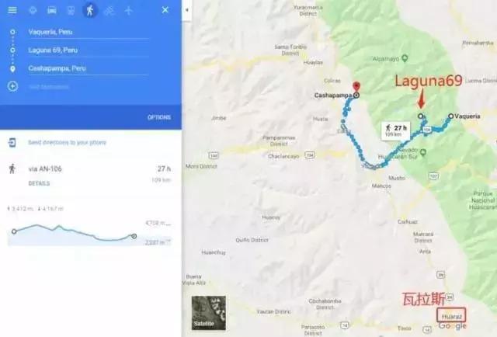Select the walking travel mode
Image resolution: width=497 pixels, height=337 pixels.
coord(90,10)
